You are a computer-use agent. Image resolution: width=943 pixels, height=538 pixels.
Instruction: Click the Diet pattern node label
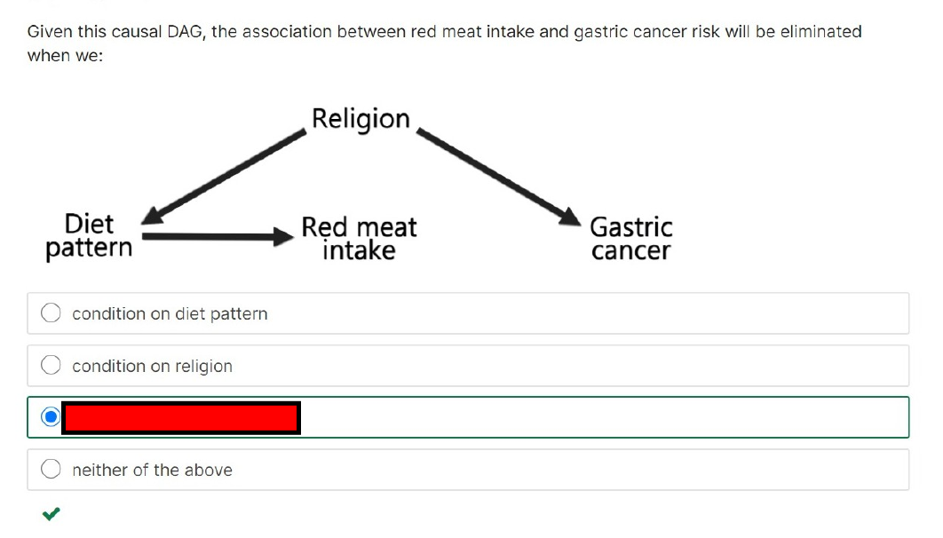click(89, 236)
